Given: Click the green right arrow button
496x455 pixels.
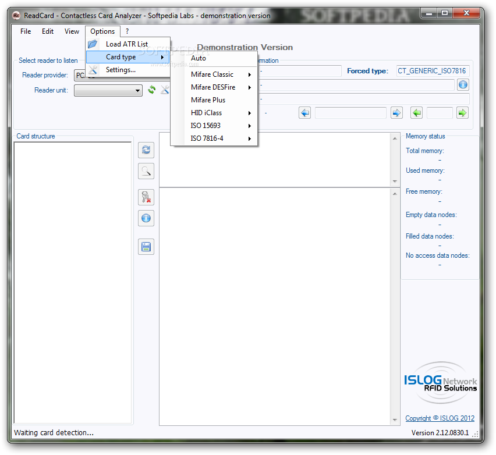Looking at the screenshot, I should click(462, 113).
